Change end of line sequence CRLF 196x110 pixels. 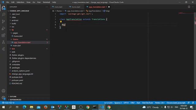coord(133,103)
